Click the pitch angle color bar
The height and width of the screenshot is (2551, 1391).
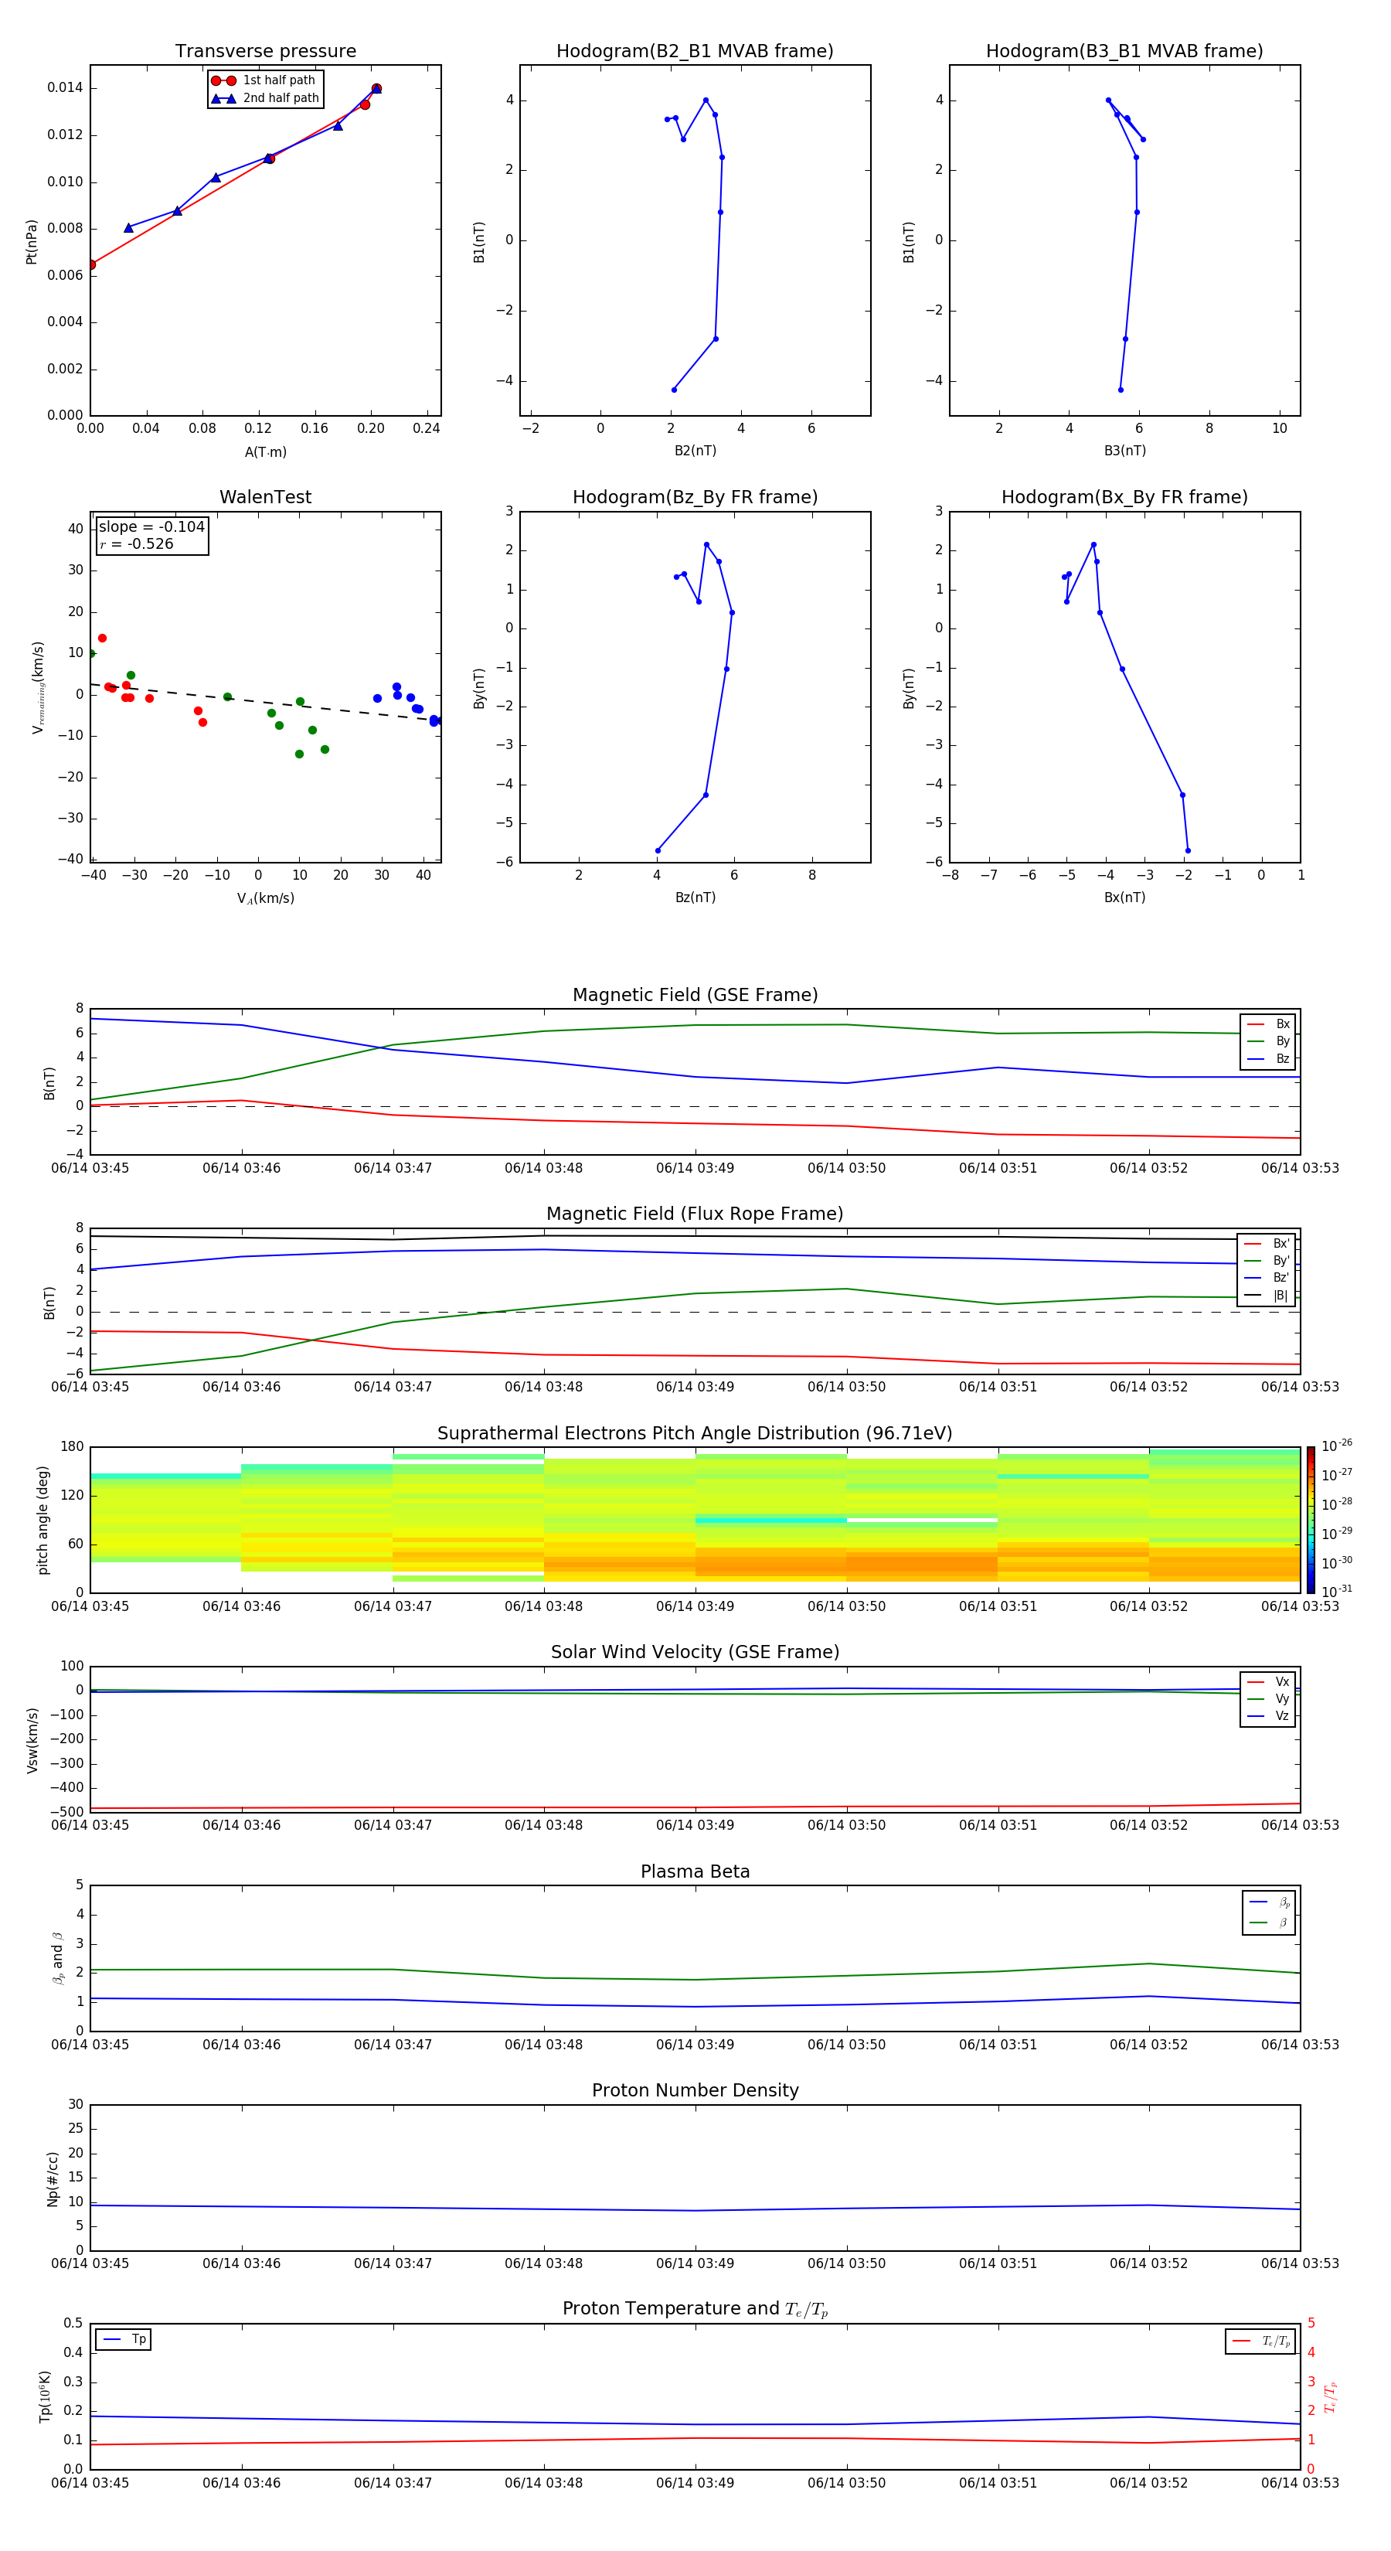coord(1310,1520)
